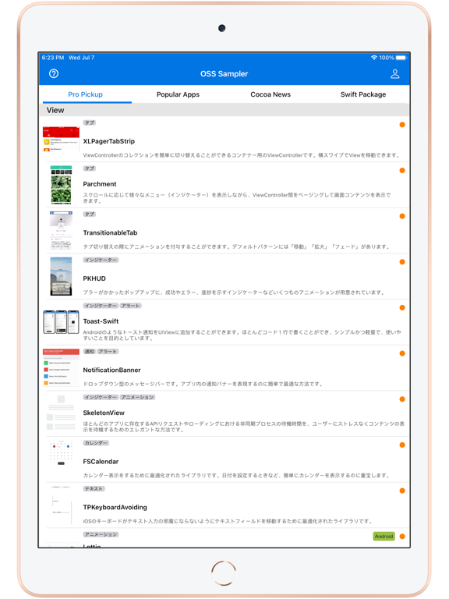Viewport: 449px width, 599px height.
Task: Open the XLPagerTabStrip description text
Action: click(x=242, y=155)
